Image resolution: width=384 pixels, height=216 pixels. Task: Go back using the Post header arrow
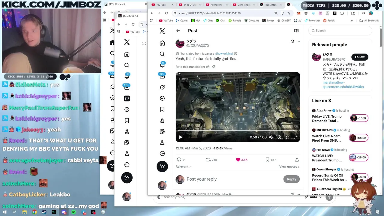pyautogui.click(x=178, y=31)
